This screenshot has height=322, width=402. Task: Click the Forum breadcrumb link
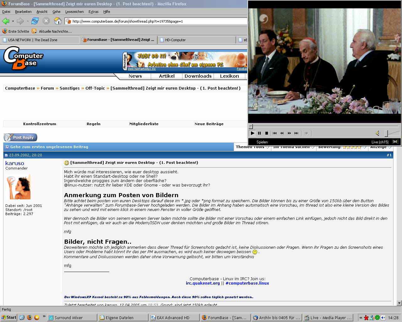click(x=47, y=88)
